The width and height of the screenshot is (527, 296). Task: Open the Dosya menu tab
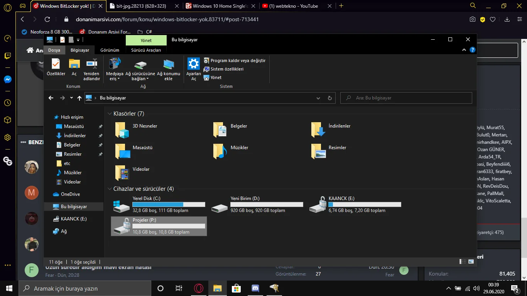point(54,50)
